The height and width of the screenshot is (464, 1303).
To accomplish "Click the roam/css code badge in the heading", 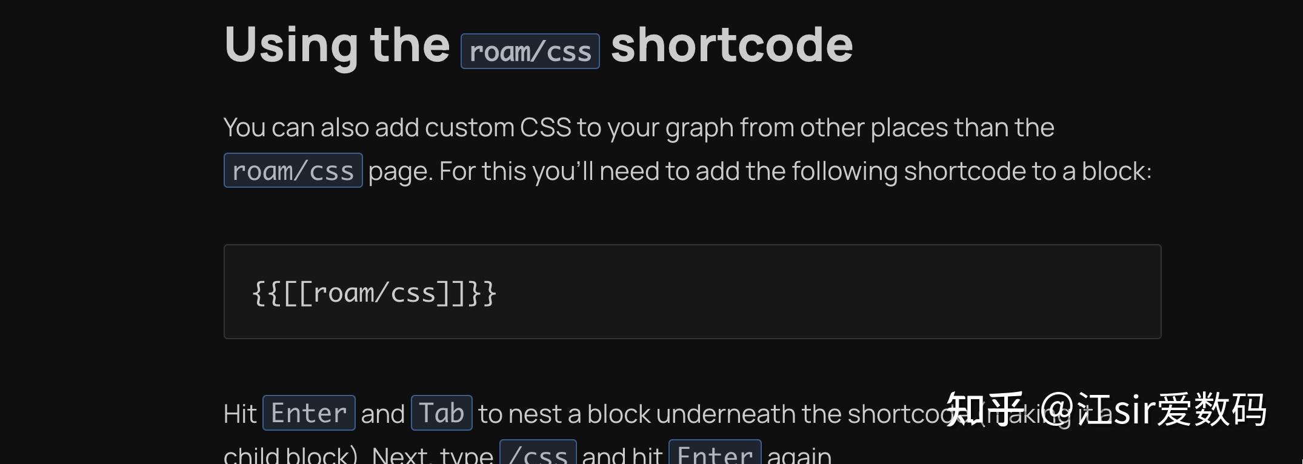I will point(530,51).
